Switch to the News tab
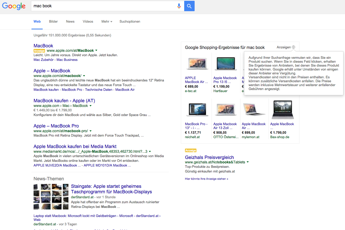 pyautogui.click(x=70, y=22)
